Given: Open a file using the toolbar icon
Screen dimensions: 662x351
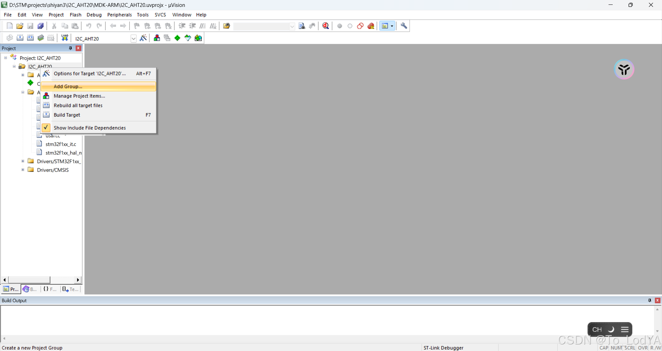Looking at the screenshot, I should point(20,26).
